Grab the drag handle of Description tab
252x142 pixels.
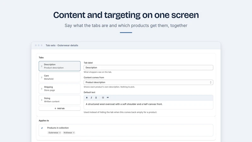coord(42,66)
